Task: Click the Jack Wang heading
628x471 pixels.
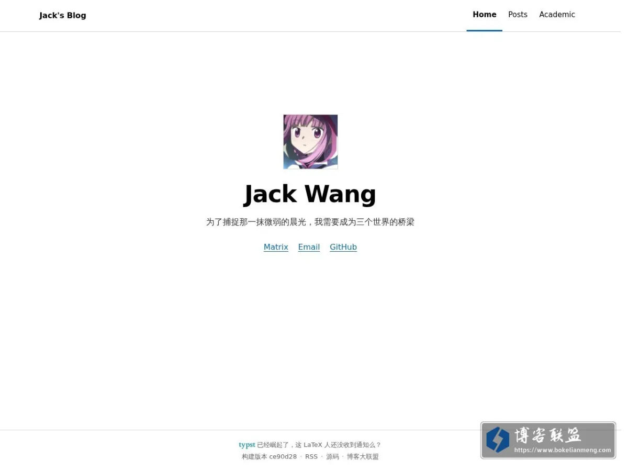Action: click(x=310, y=194)
